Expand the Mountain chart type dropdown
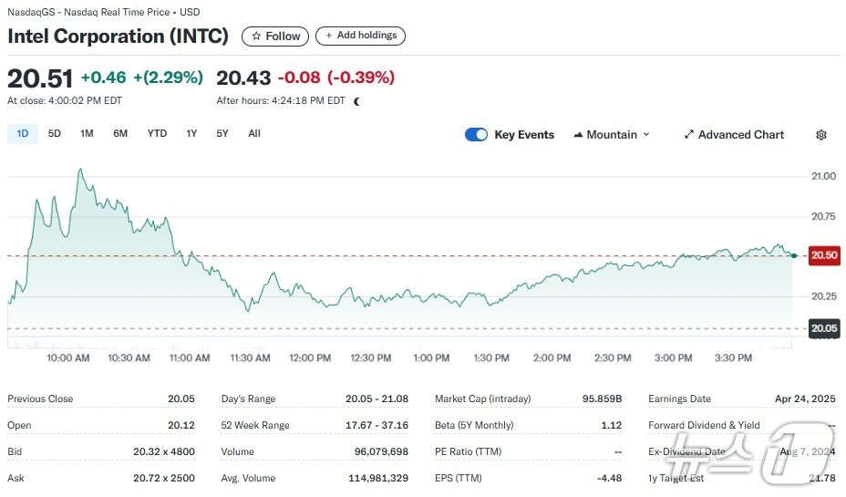 pos(646,135)
